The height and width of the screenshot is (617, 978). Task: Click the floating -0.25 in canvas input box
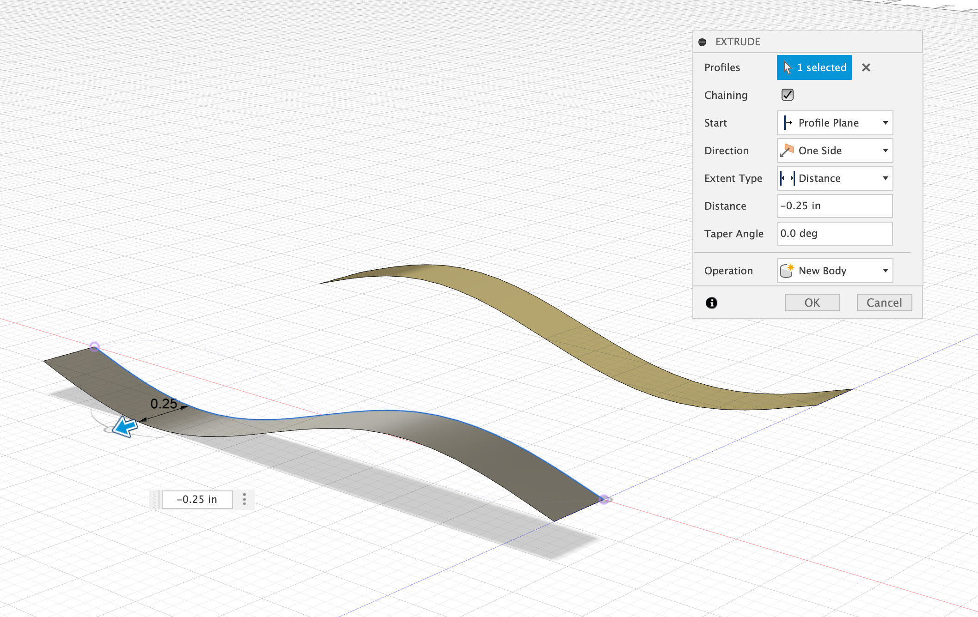tap(196, 499)
